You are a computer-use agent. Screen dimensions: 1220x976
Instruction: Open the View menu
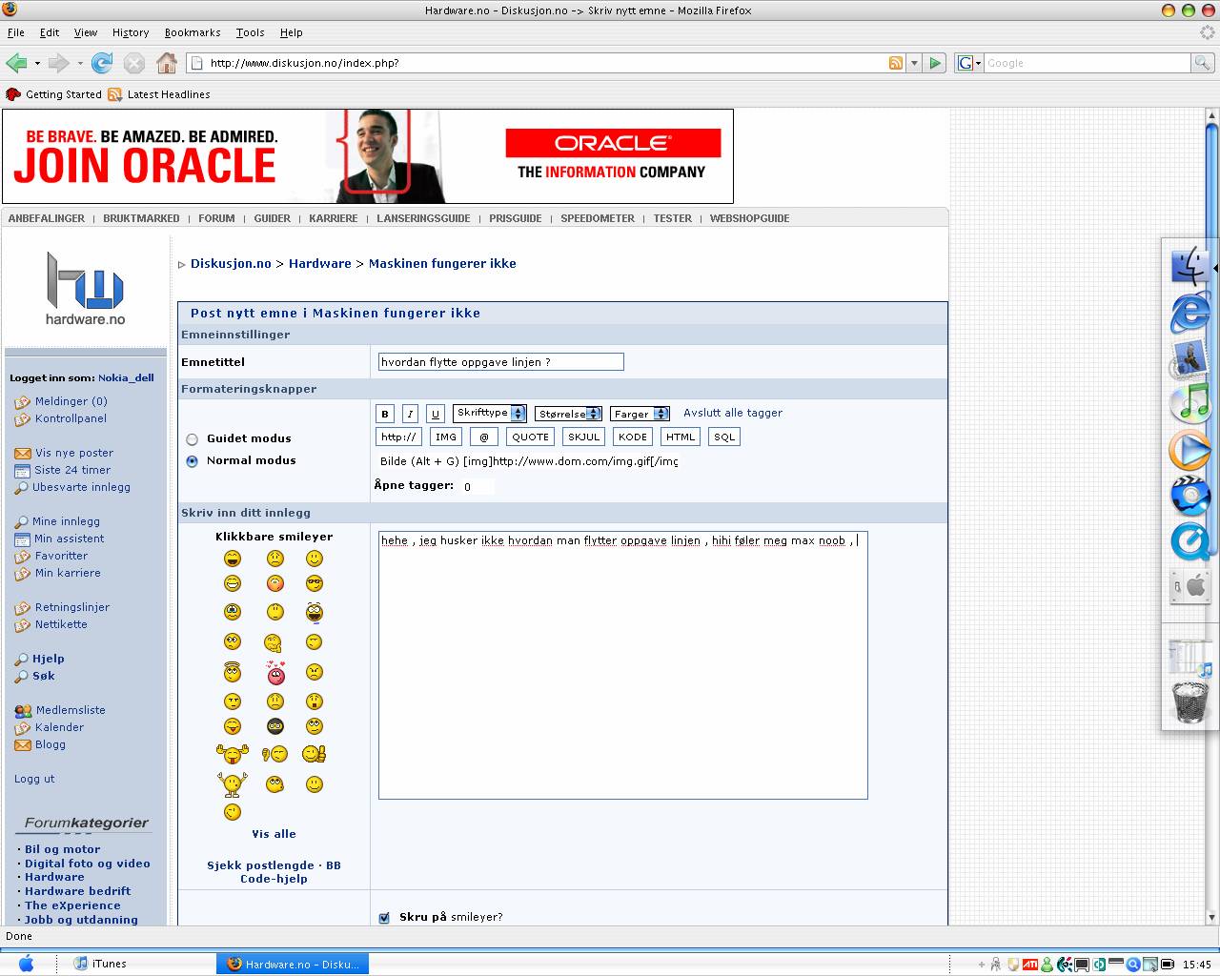point(86,32)
